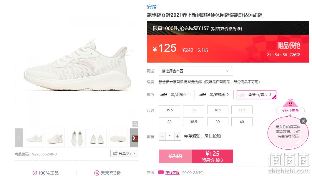Image resolution: width=312 pixels, height=176 pixels.
Task: Open the 请选择省市区 delivery dropdown
Action: click(x=196, y=71)
